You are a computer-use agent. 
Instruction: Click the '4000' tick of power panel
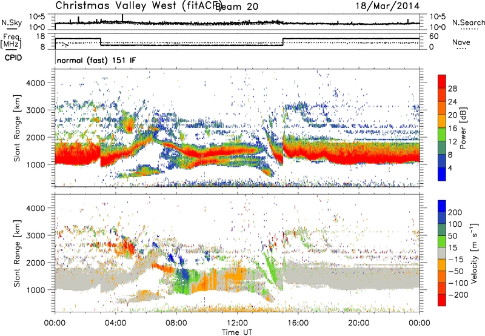(x=36, y=83)
